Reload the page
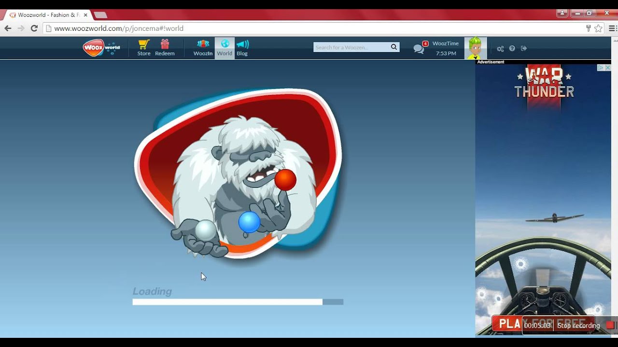This screenshot has width=618, height=347. click(34, 28)
